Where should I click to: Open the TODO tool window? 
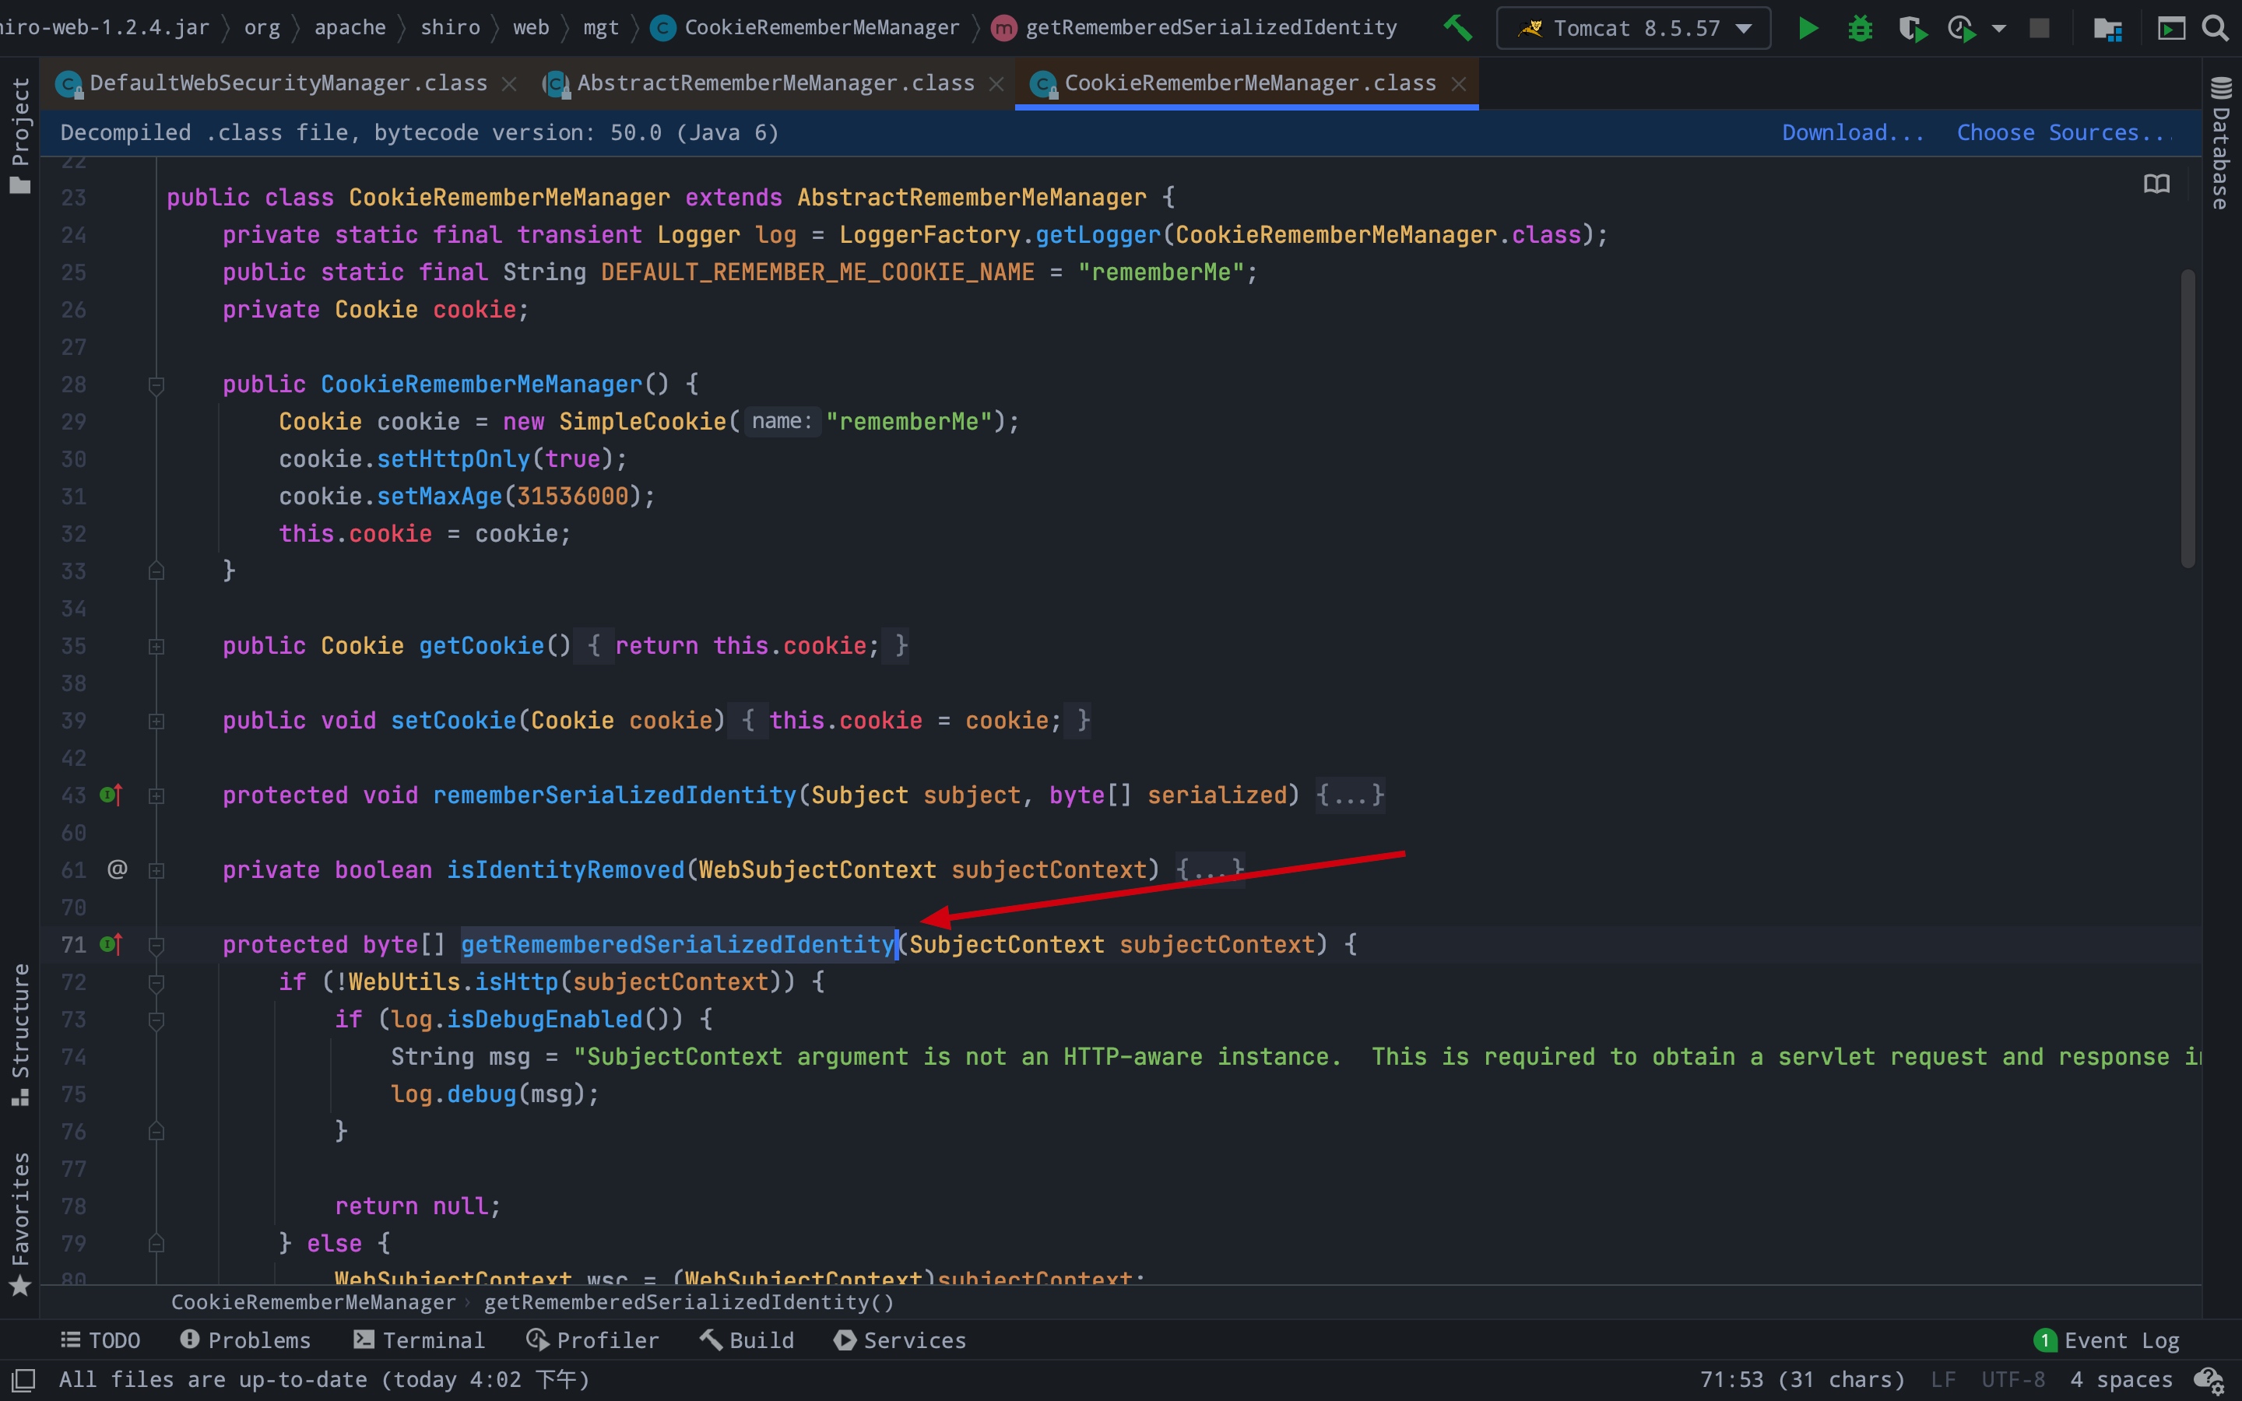pos(101,1341)
